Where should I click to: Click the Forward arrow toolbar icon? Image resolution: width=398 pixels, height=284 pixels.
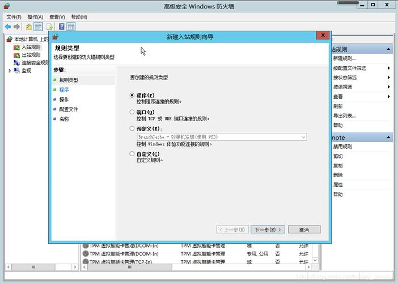coord(17,27)
